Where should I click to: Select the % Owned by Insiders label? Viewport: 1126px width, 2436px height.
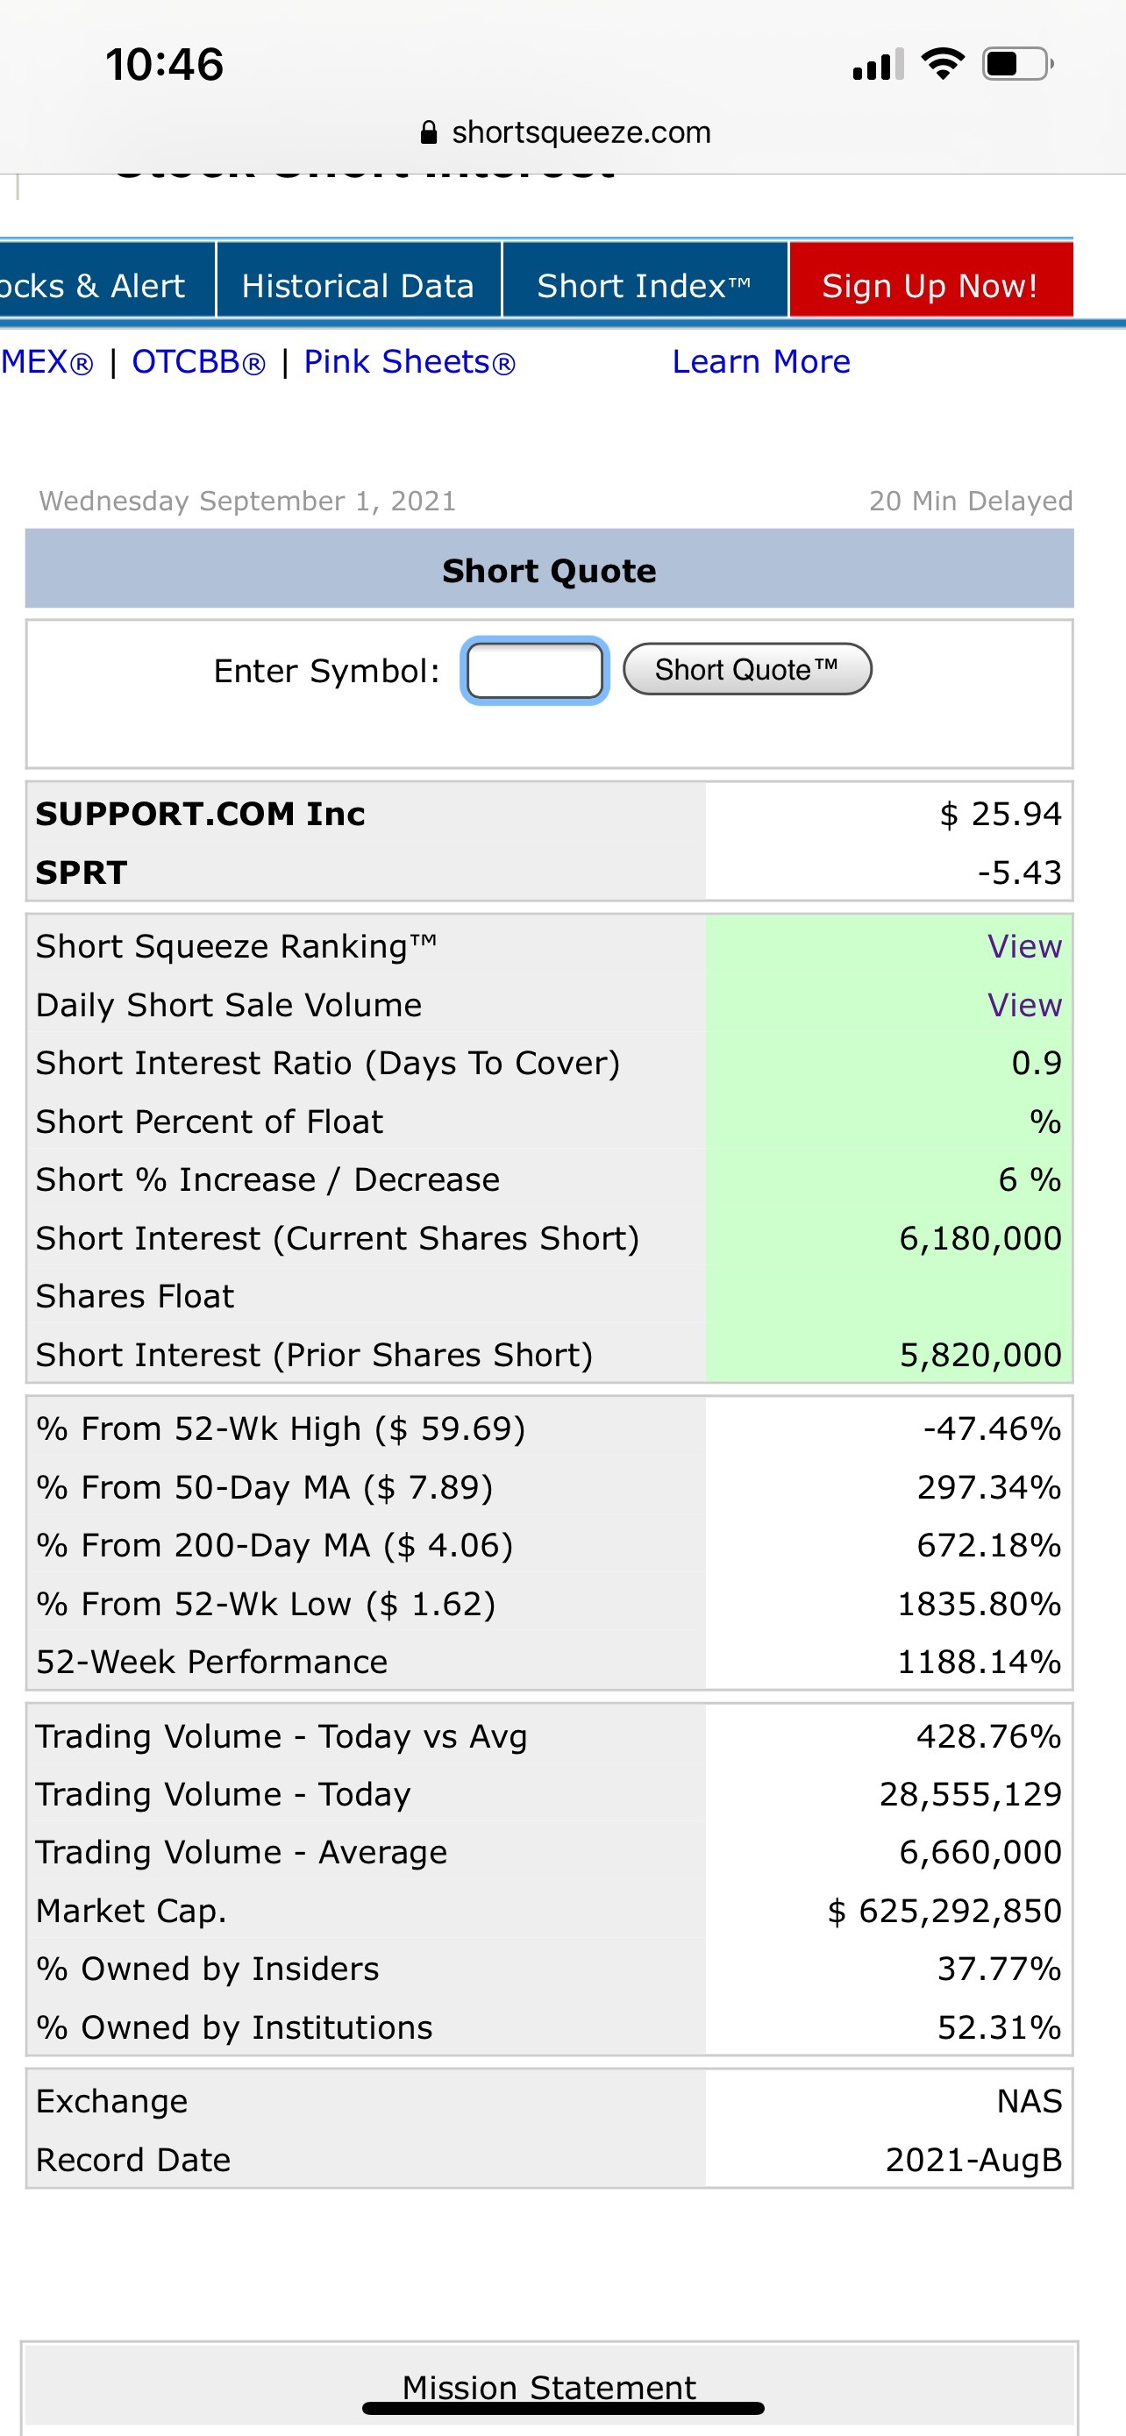207,1969
